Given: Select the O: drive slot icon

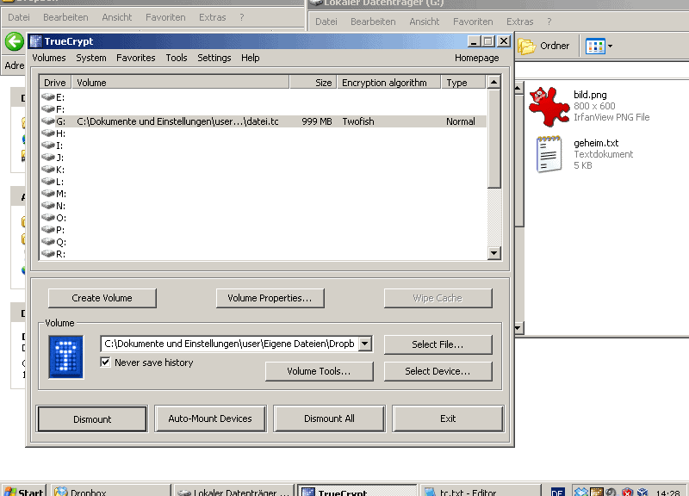Looking at the screenshot, I should [x=48, y=218].
